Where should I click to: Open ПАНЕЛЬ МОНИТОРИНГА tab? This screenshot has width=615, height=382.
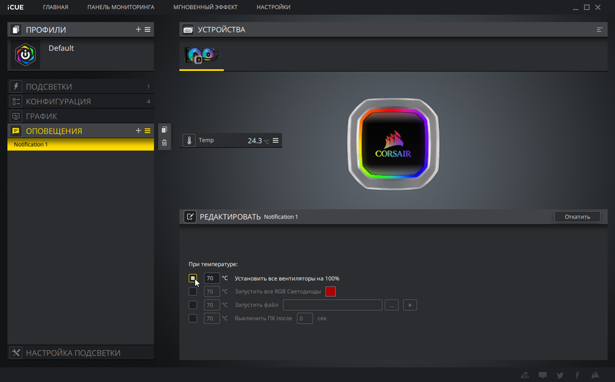pos(121,7)
